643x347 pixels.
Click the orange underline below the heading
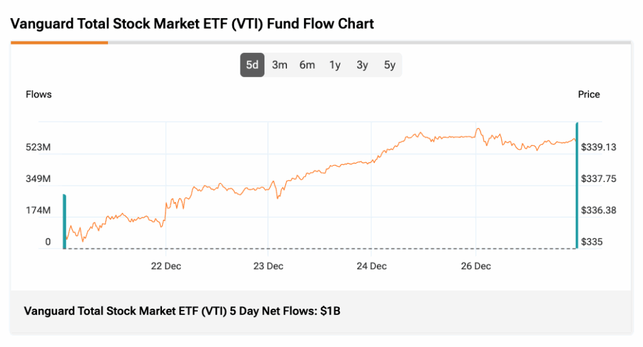[x=59, y=43]
